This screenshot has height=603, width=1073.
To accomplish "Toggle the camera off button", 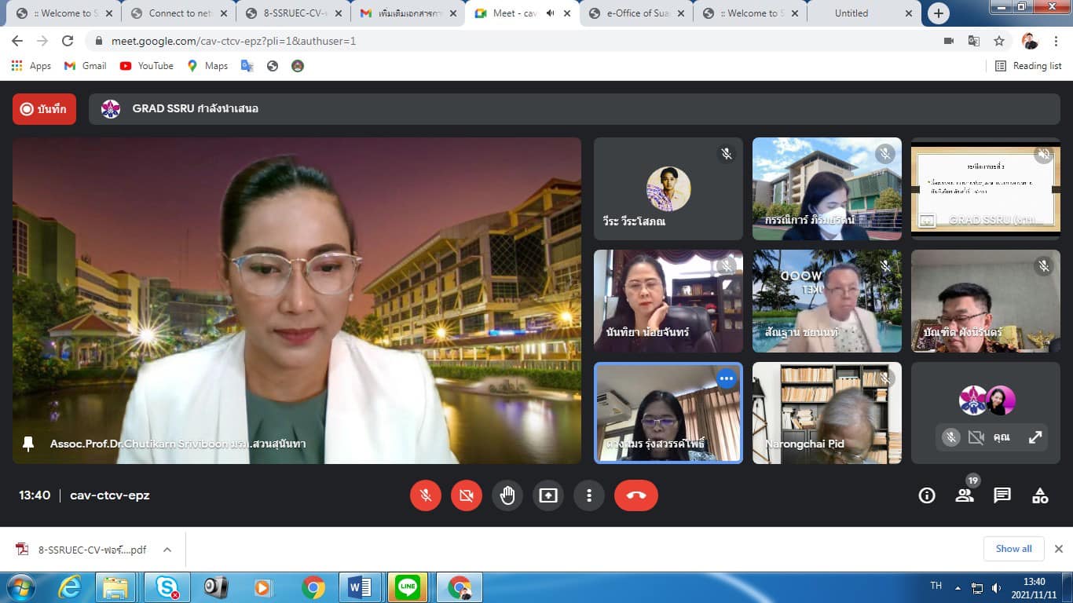I will (x=467, y=495).
